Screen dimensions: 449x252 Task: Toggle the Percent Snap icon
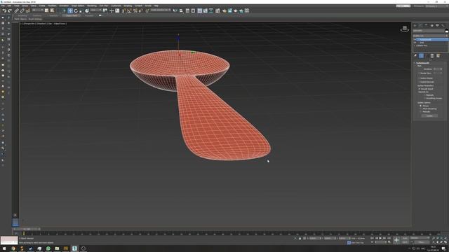135,10
